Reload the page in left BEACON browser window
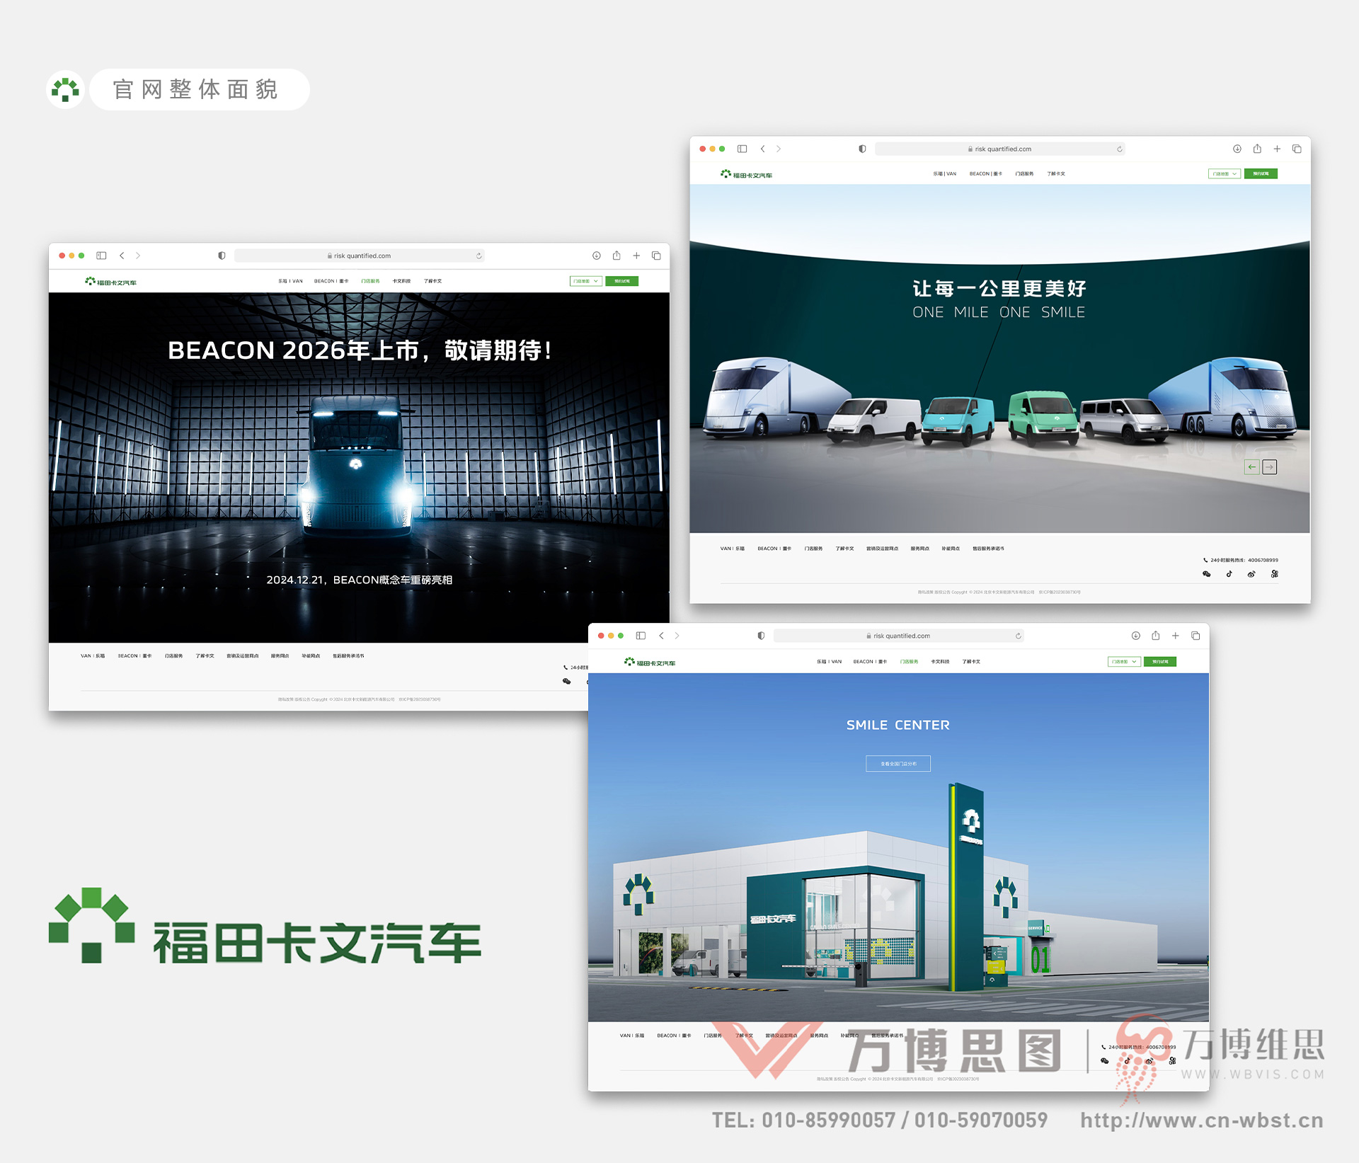The image size is (1359, 1163). [479, 256]
